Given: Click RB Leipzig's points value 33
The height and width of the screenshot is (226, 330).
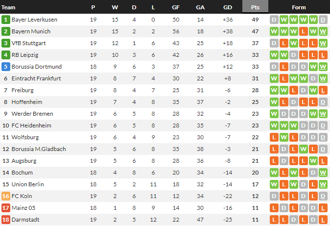Looking at the screenshot, I should [x=255, y=55].
